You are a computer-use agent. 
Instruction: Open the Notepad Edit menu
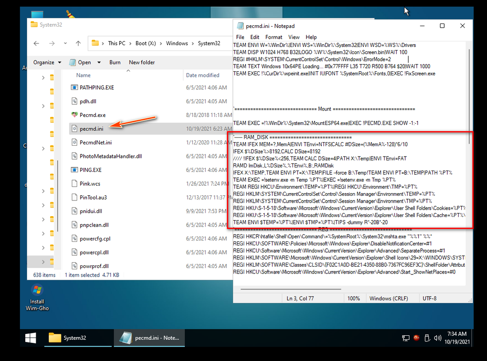coord(255,37)
